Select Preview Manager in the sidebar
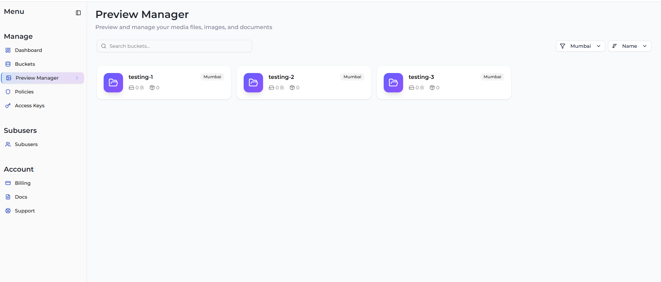The height and width of the screenshot is (282, 661). (x=43, y=78)
